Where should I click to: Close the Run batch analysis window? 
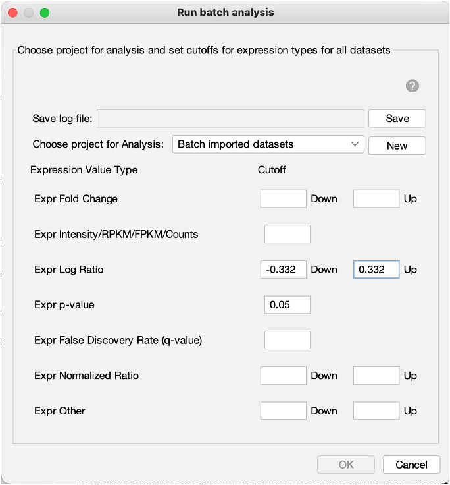[x=13, y=13]
